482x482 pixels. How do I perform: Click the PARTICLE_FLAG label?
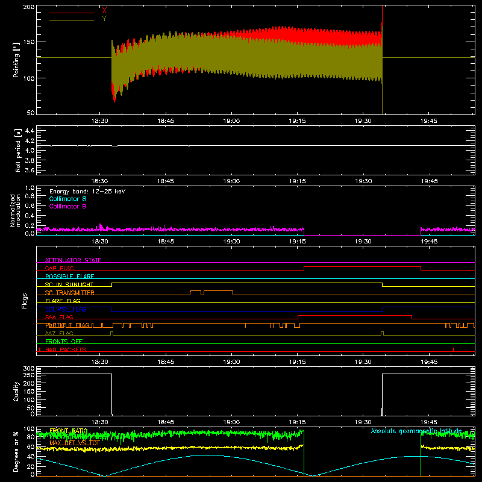click(67, 325)
